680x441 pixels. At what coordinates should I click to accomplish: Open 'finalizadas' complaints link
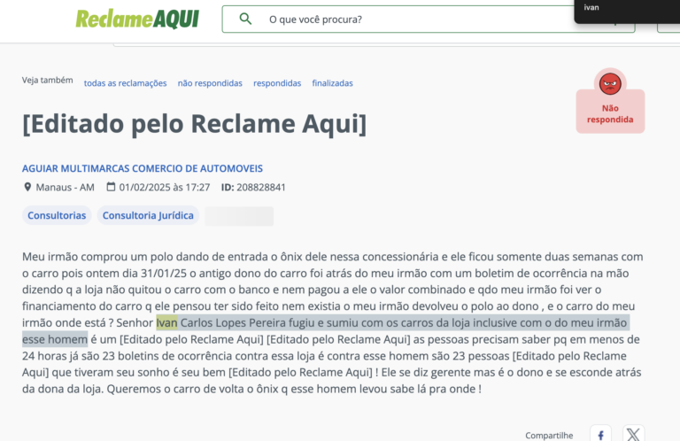click(333, 83)
